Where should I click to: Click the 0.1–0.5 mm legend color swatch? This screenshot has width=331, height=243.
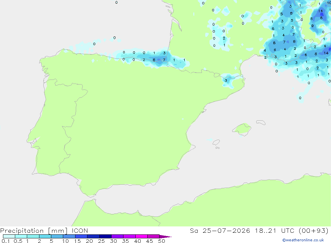click(9, 236)
